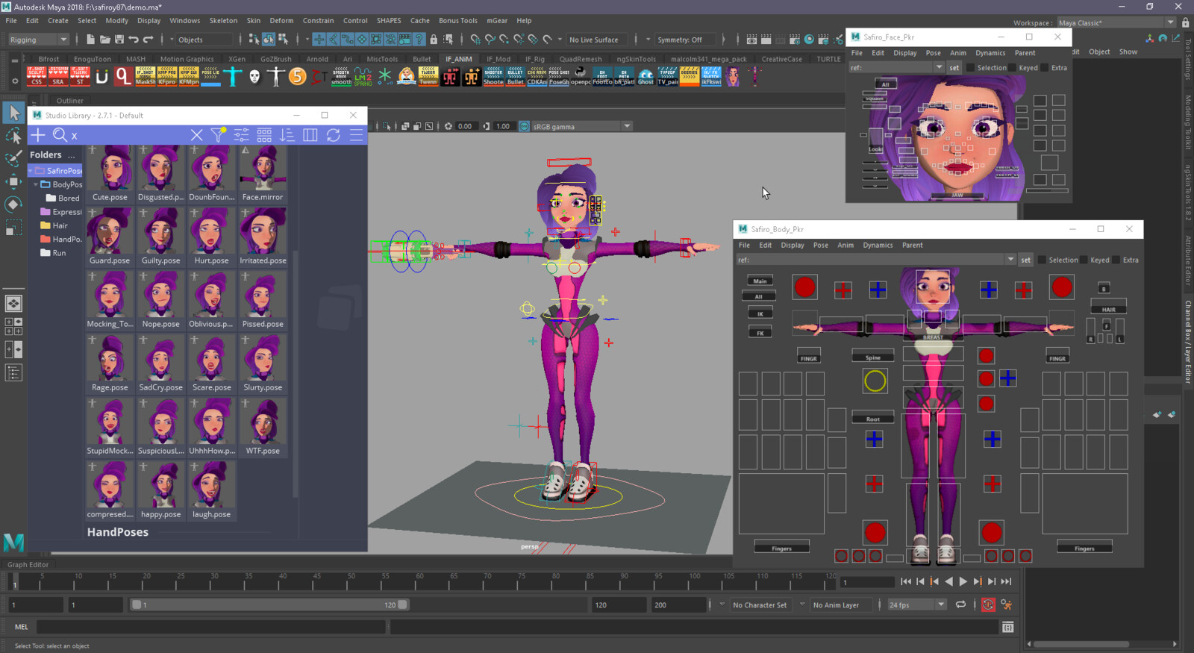Toggle Keyed checkbox in Safiro_Body_Pkr
Image resolution: width=1194 pixels, height=653 pixels.
coord(1084,260)
